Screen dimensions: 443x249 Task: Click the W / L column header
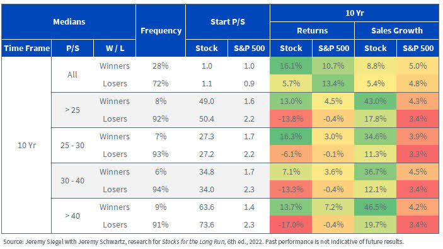[x=115, y=48]
